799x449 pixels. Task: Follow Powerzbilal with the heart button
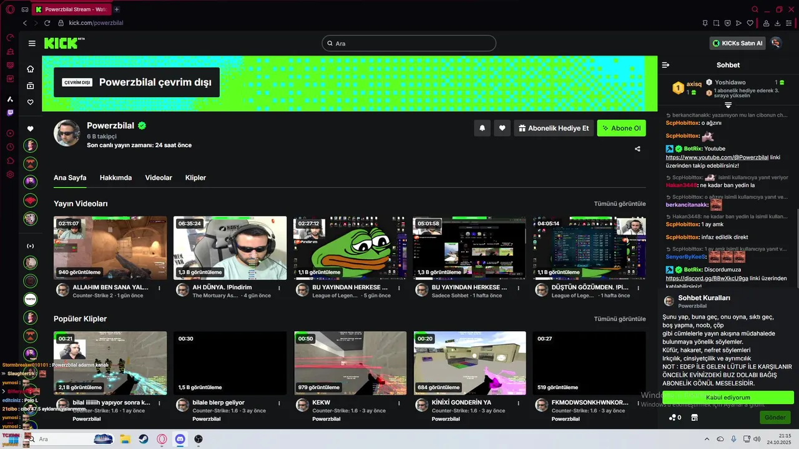click(x=502, y=128)
